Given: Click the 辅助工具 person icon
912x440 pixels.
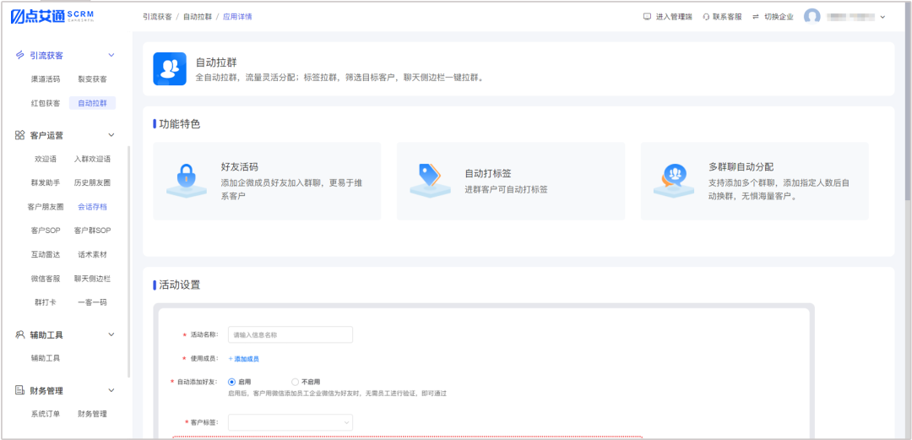Looking at the screenshot, I should pyautogui.click(x=19, y=334).
